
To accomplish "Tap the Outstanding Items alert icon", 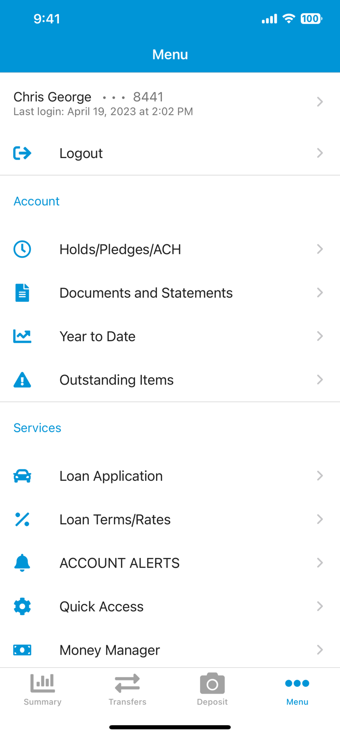I will tap(22, 380).
